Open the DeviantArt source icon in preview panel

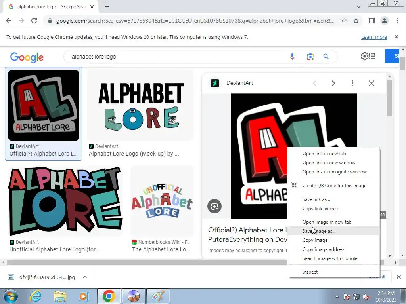point(214,83)
